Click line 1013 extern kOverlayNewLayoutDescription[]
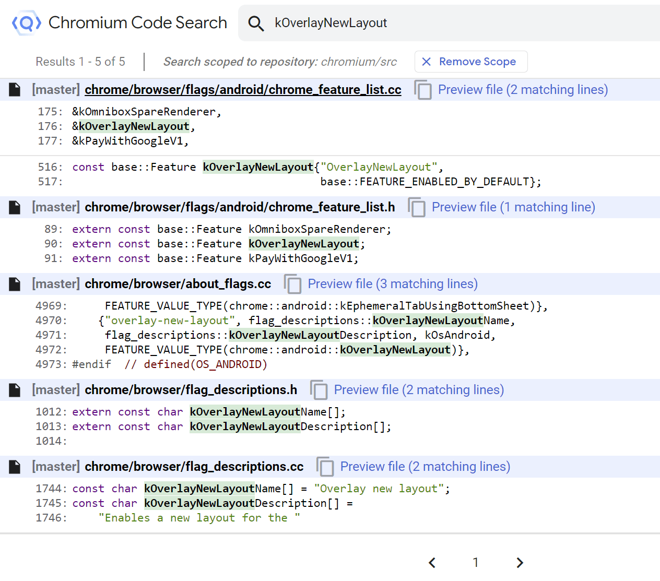This screenshot has width=660, height=581. 232,426
